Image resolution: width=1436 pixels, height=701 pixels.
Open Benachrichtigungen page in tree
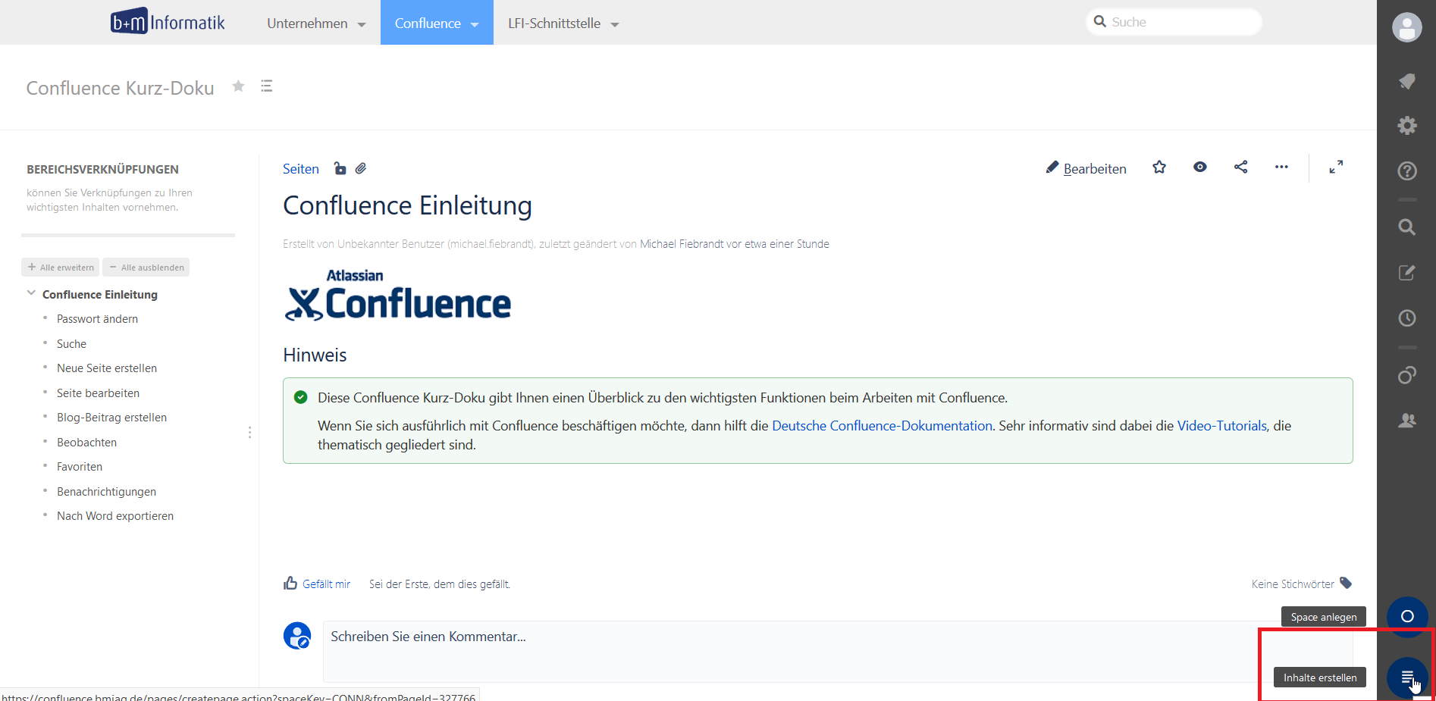[106, 492]
